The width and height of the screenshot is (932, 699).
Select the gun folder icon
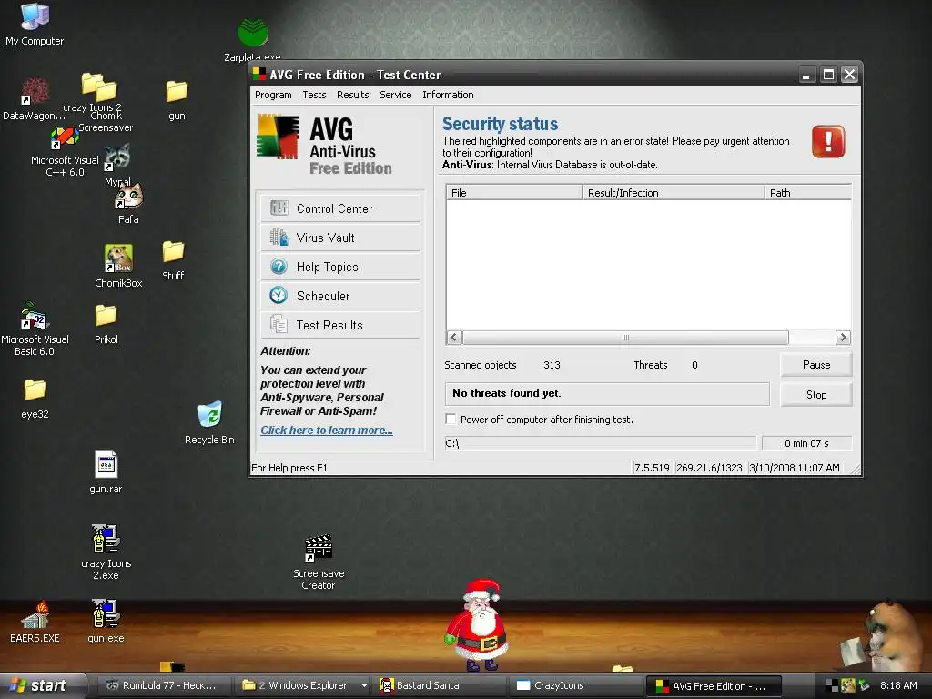[177, 100]
